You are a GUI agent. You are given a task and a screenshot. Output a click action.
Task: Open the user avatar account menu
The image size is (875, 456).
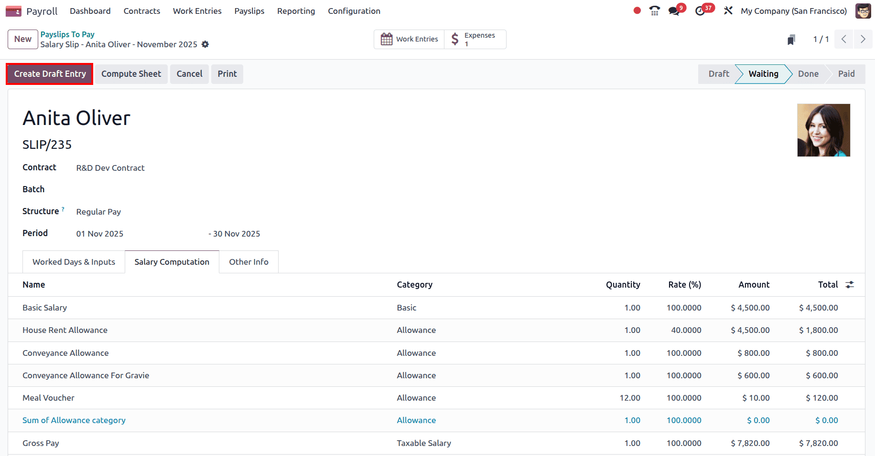[863, 10]
